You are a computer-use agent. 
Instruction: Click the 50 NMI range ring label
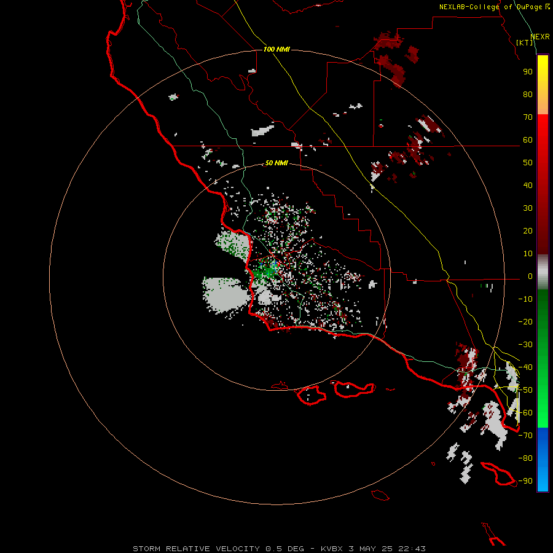point(276,163)
